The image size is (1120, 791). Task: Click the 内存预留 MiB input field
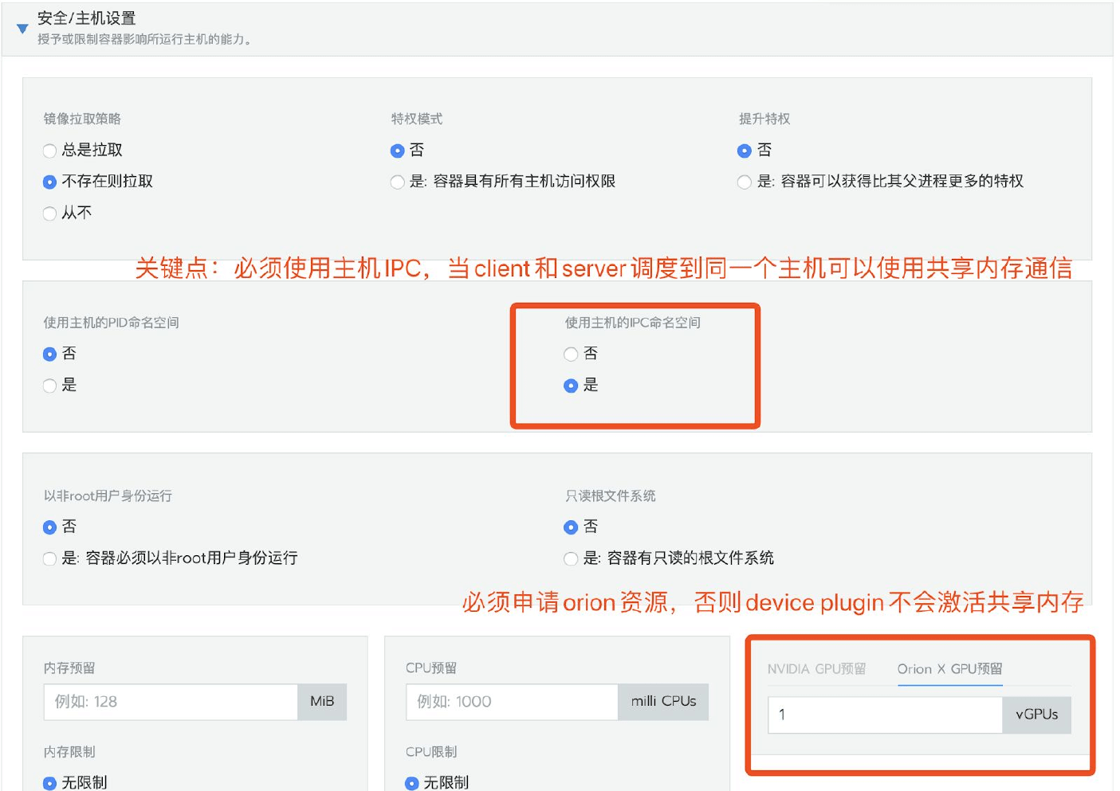coord(171,702)
